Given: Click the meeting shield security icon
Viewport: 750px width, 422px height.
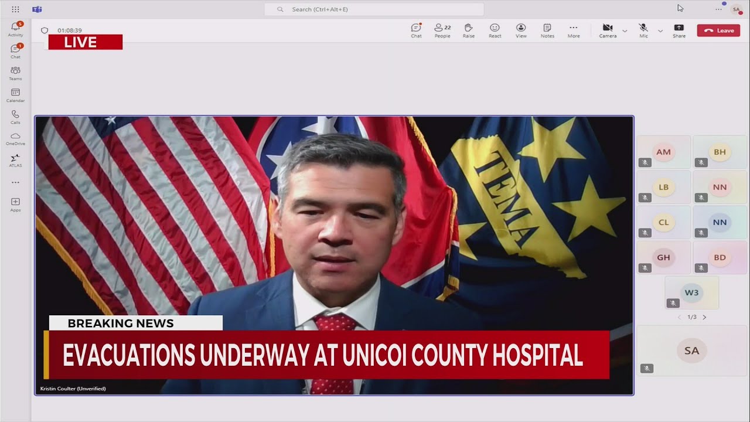Looking at the screenshot, I should coord(45,30).
